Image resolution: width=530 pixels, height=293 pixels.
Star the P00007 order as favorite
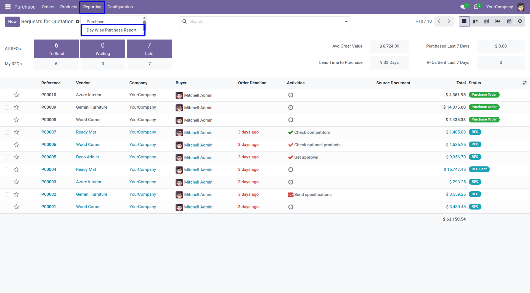pyautogui.click(x=16, y=132)
